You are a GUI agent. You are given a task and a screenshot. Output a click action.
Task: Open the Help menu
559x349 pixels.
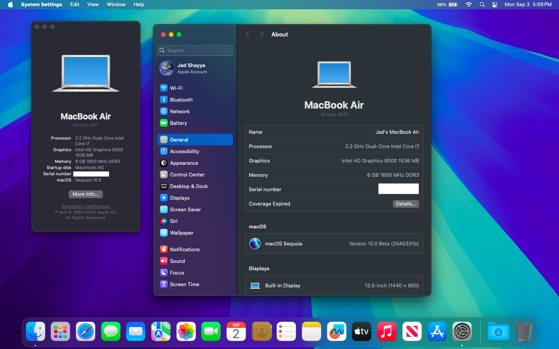(139, 5)
